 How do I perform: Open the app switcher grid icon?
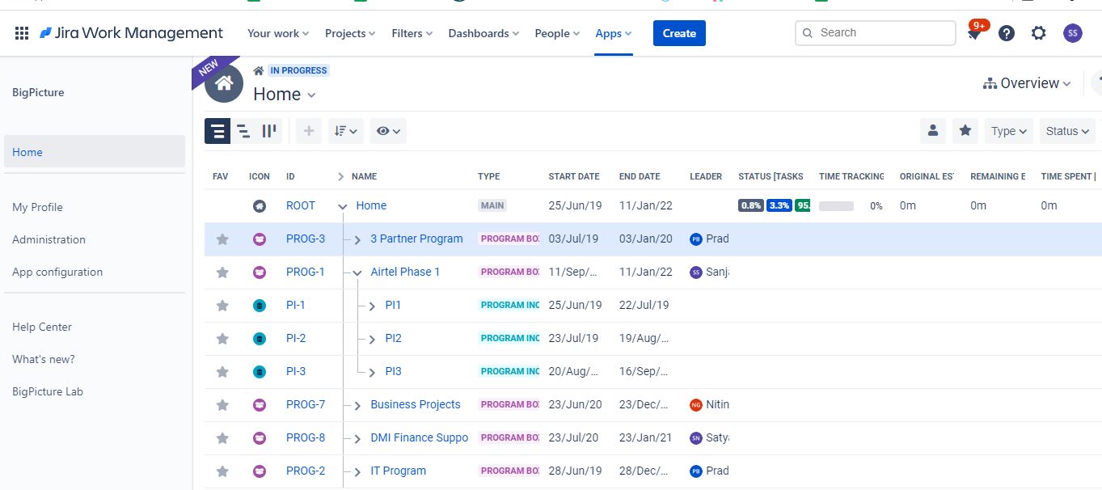(22, 33)
